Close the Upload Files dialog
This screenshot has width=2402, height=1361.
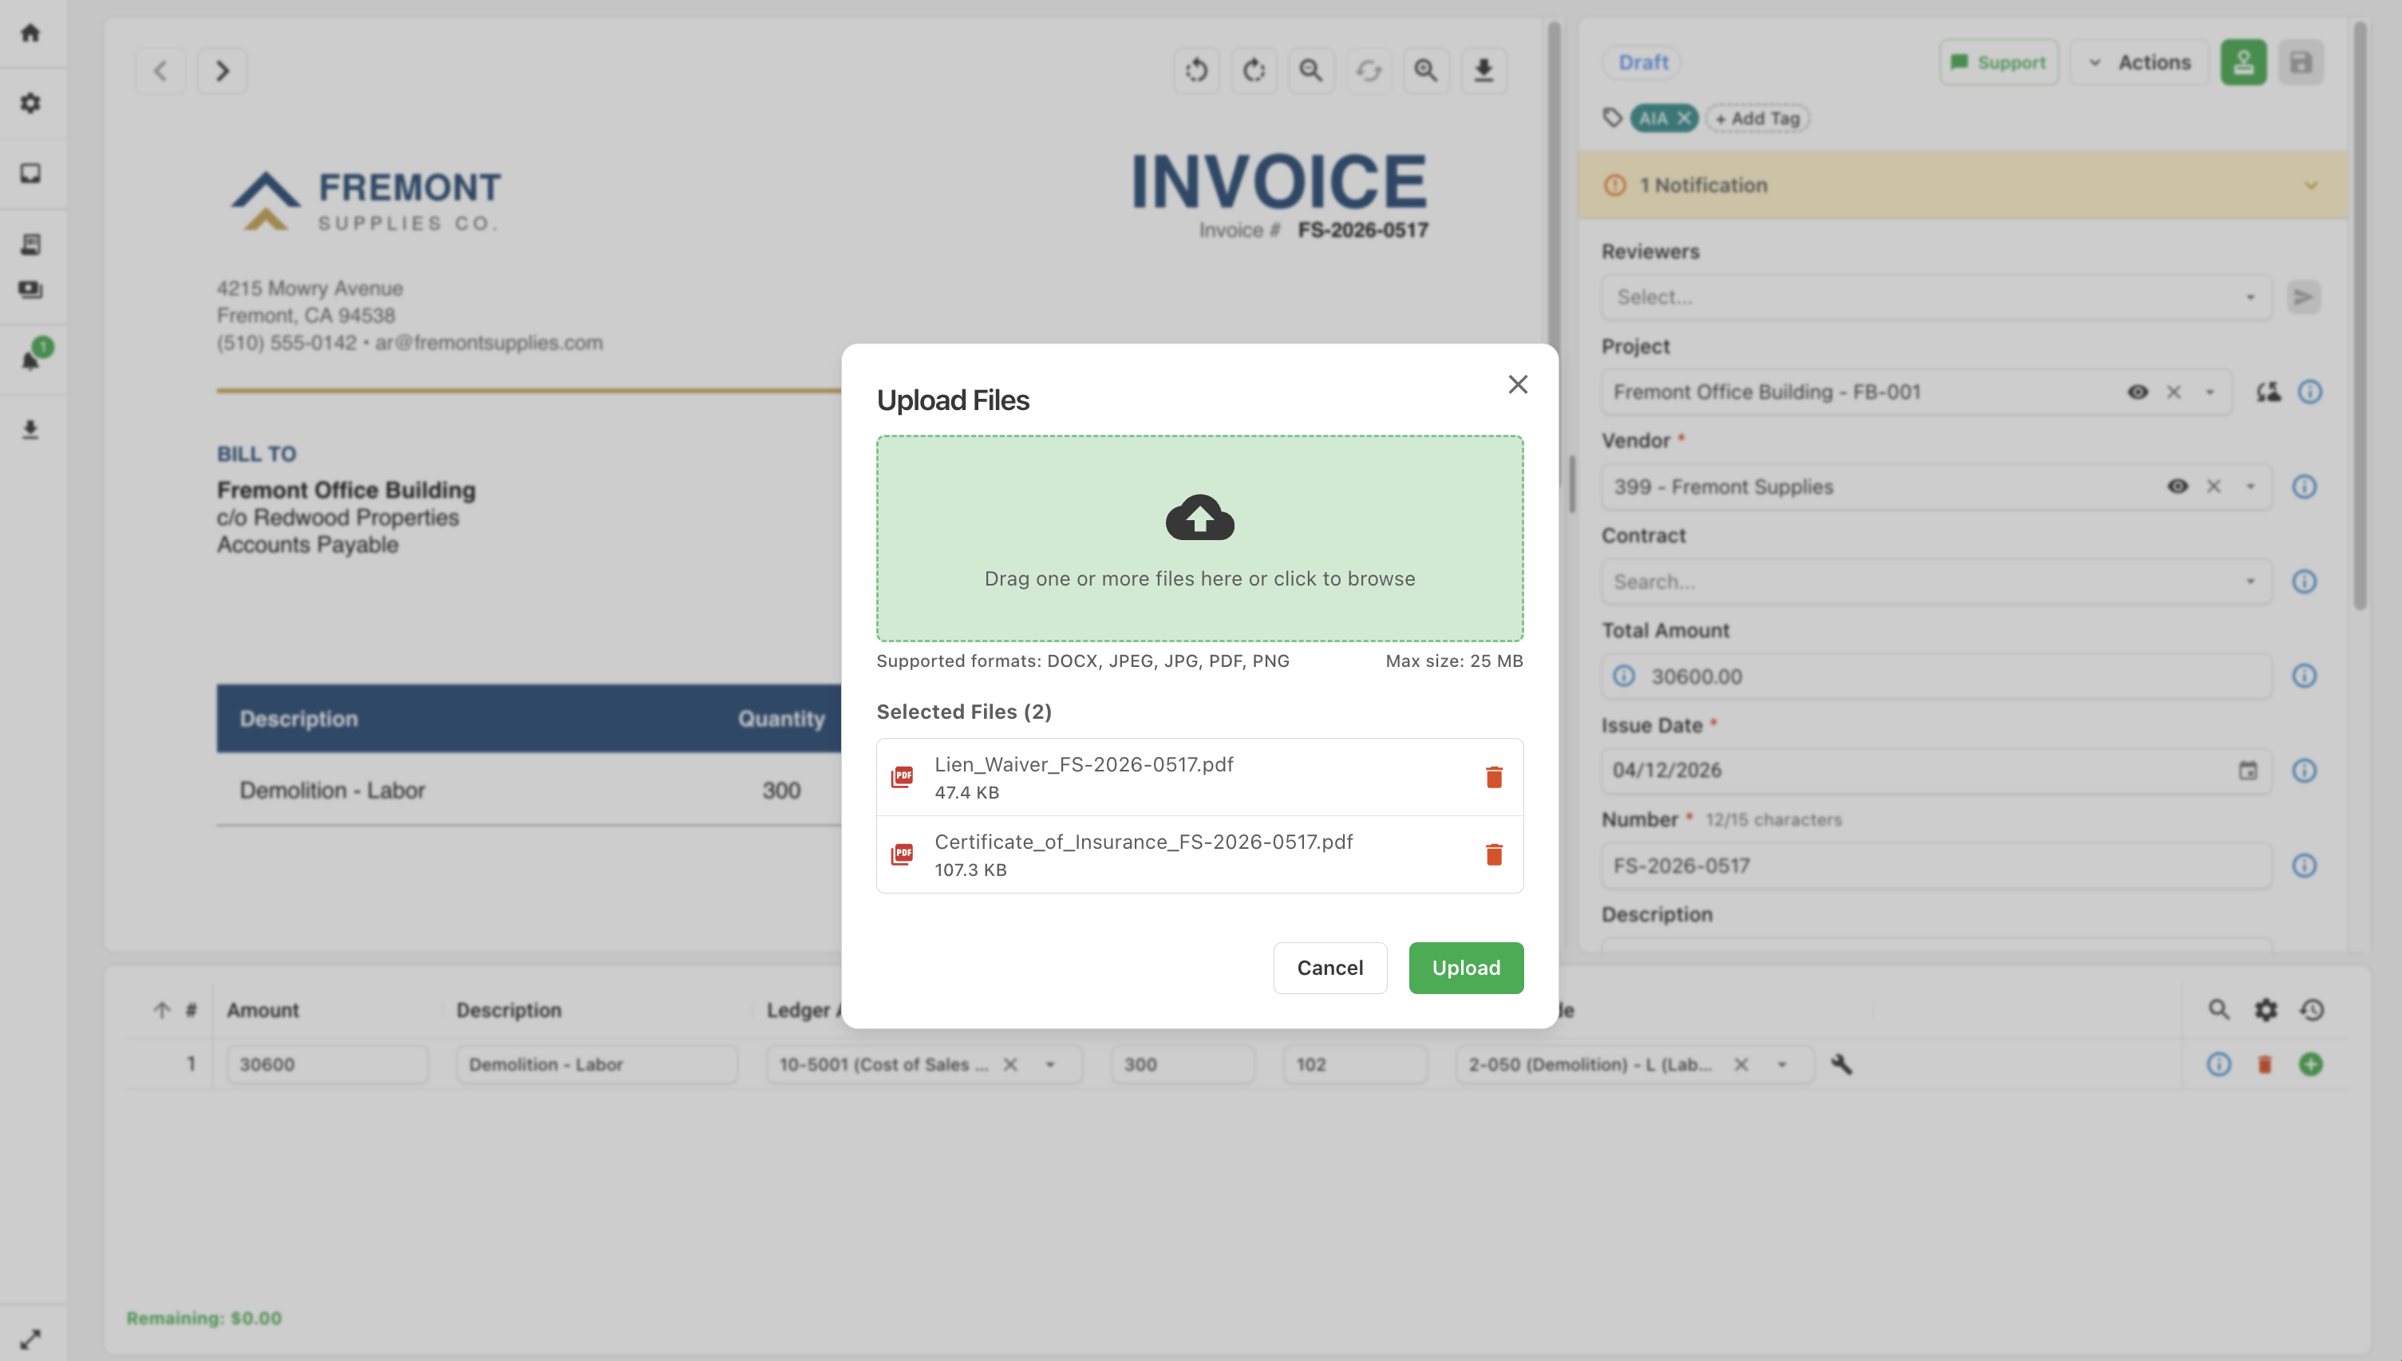1518,385
